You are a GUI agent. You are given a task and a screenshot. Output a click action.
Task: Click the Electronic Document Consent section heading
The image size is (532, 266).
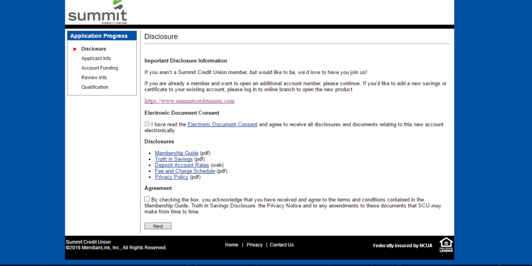pyautogui.click(x=182, y=113)
